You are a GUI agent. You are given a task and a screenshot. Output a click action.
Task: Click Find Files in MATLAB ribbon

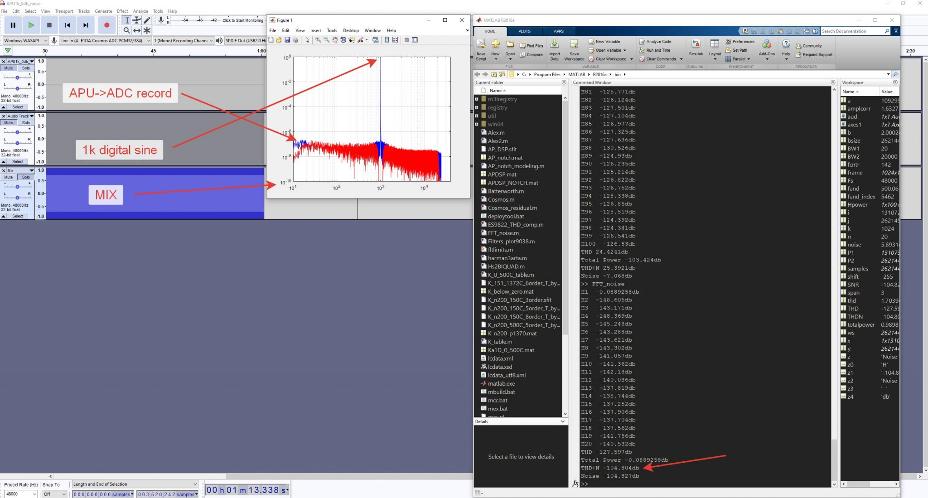coord(531,46)
